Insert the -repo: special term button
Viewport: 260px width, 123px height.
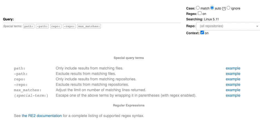pyautogui.click(x=69, y=26)
